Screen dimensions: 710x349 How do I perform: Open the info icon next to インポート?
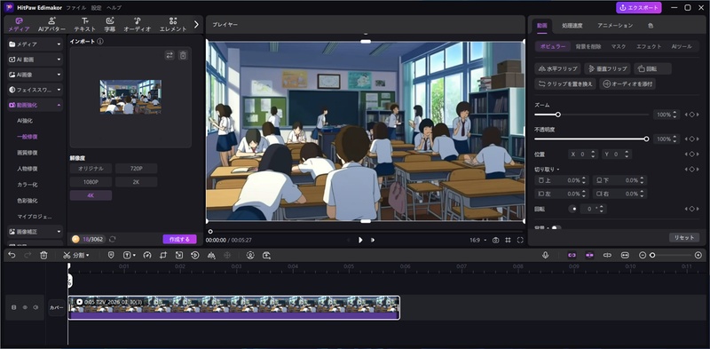(x=100, y=41)
